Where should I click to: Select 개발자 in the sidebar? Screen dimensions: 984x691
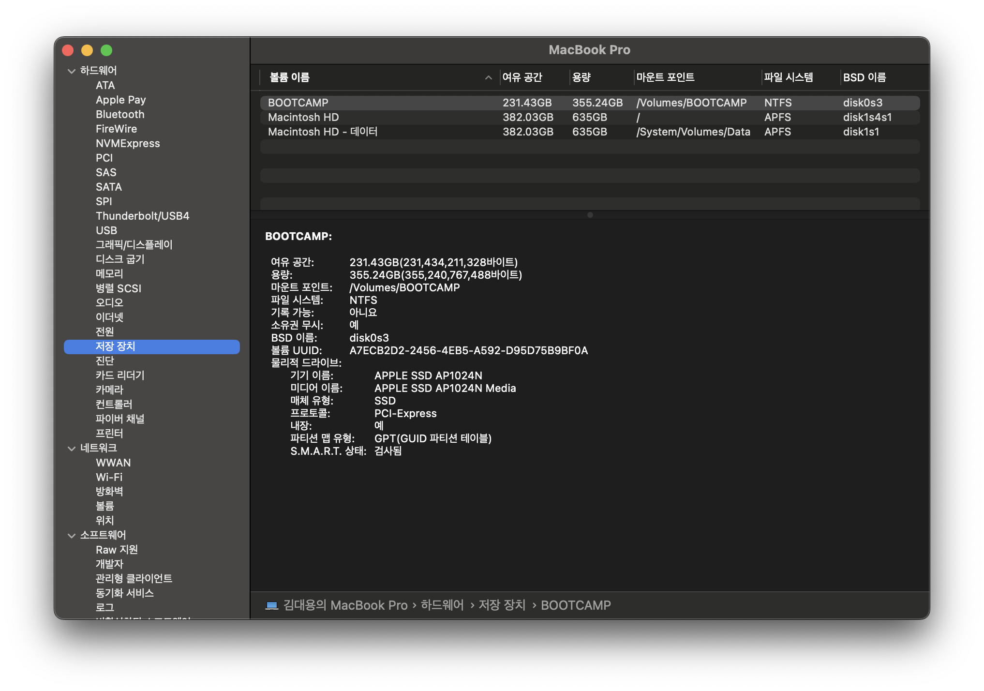pos(109,564)
